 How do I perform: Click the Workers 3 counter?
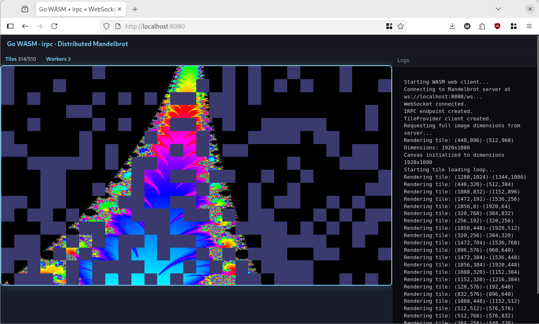[58, 59]
